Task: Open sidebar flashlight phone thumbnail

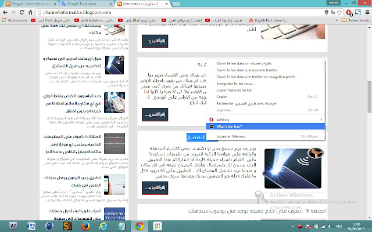Action: pos(115,65)
